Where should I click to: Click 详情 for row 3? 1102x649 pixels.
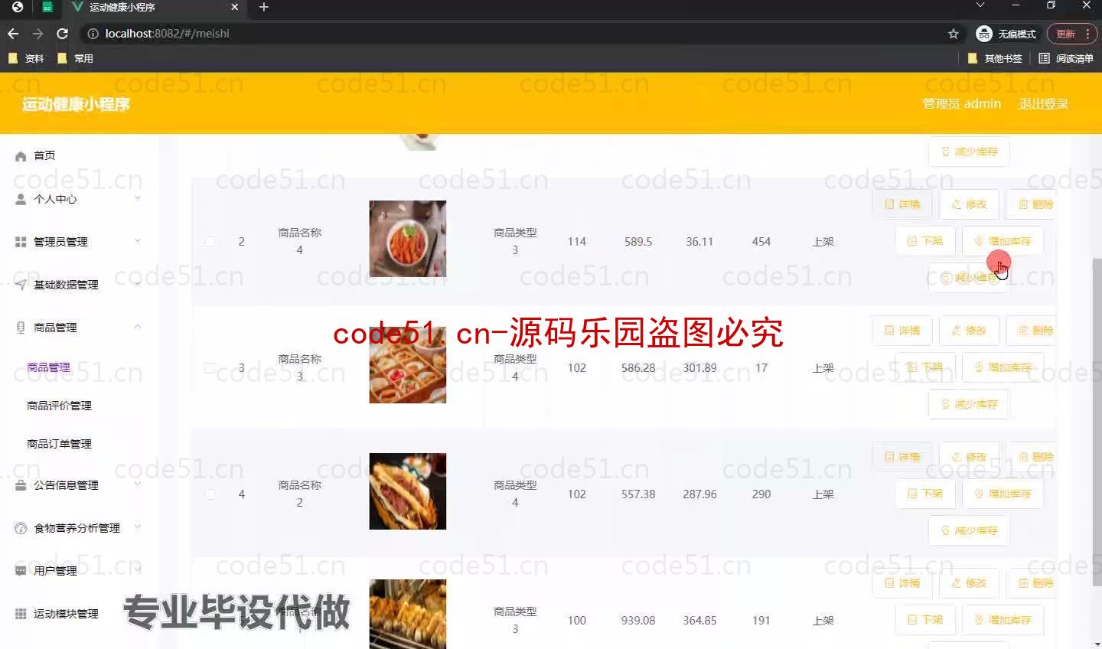coord(902,331)
